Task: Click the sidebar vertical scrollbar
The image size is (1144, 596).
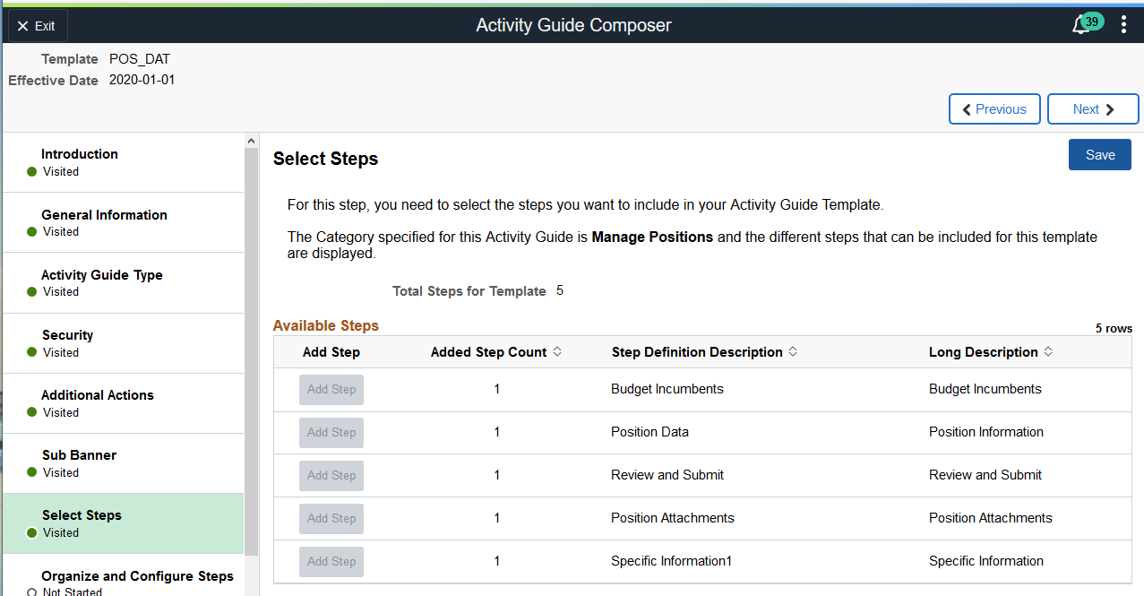Action: 251,350
